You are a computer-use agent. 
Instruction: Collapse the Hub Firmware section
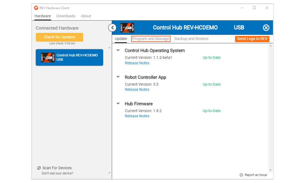pyautogui.click(x=118, y=103)
